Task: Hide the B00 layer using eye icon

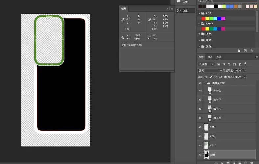Action: pos(200,127)
